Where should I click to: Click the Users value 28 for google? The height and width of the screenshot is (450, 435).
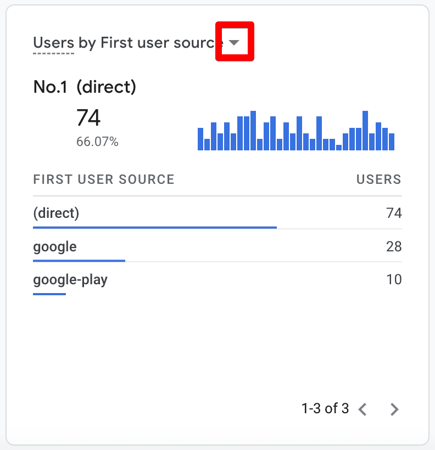click(x=394, y=246)
